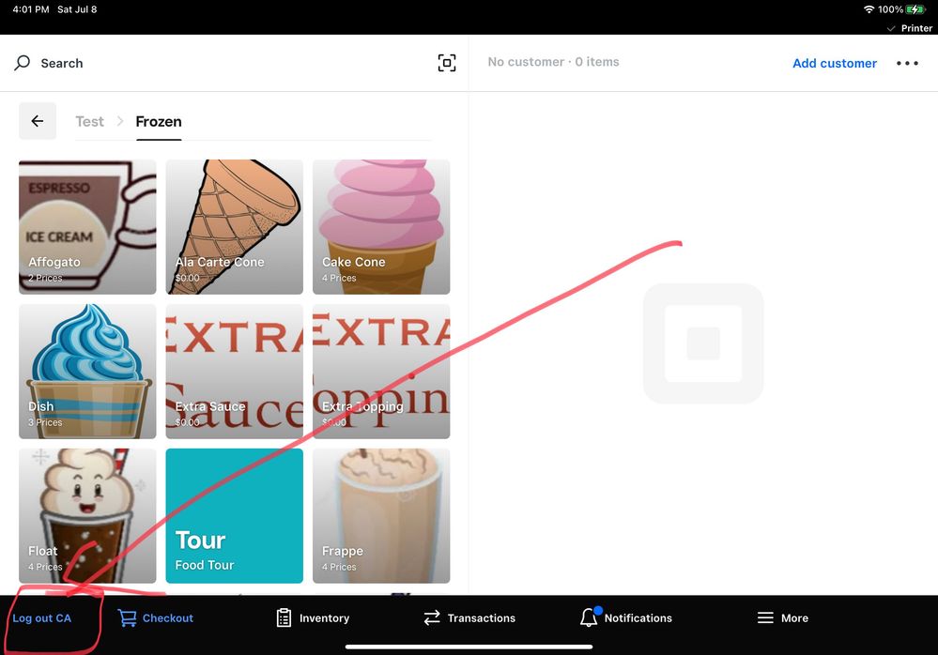Tap the search magnifier icon
This screenshot has height=655, width=938.
coord(23,63)
